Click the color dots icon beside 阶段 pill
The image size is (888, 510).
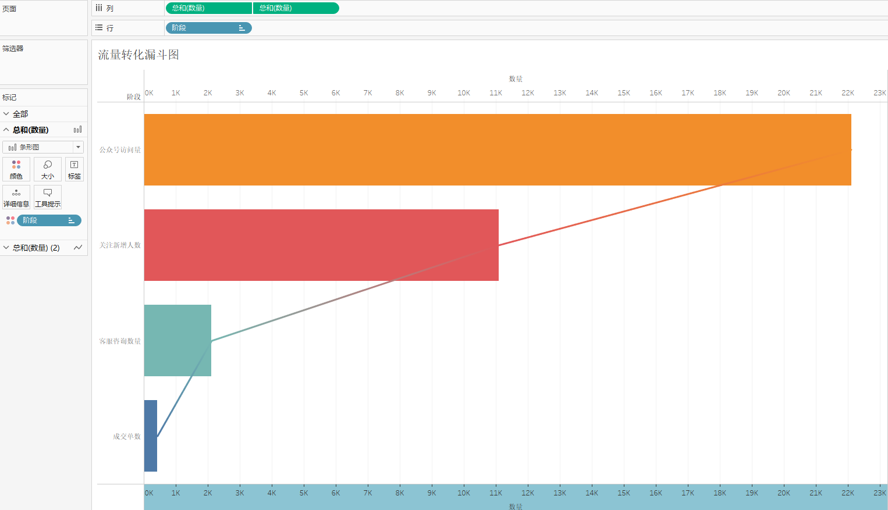(10, 220)
